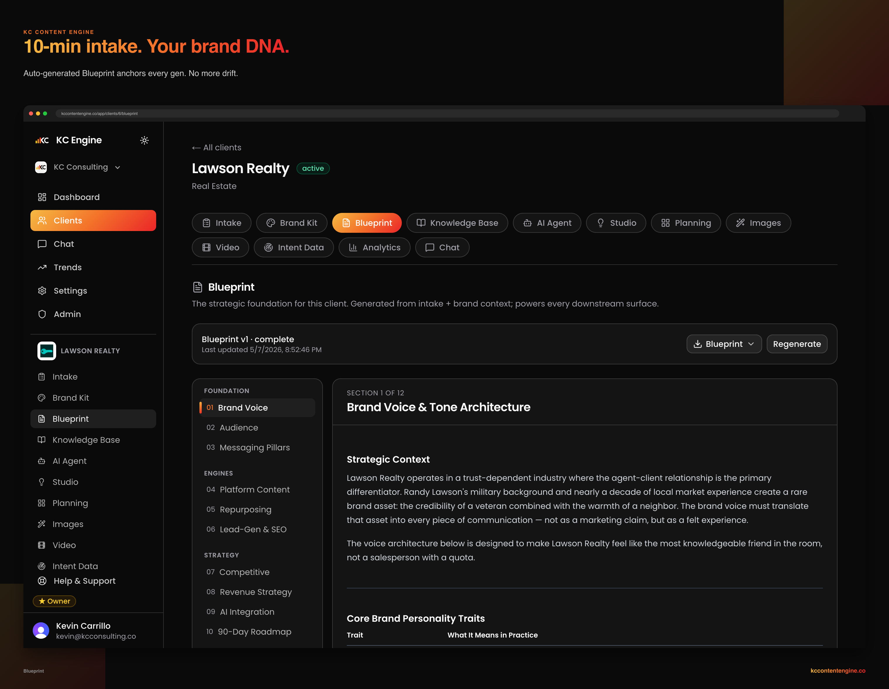Select section 10 90-Day Roadmap
Screen dimensions: 889x689
pyautogui.click(x=257, y=632)
